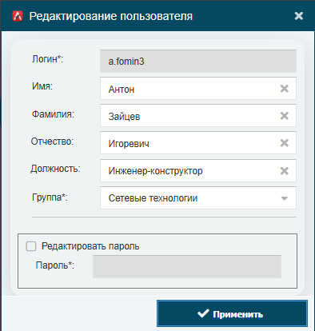This screenshot has width=315, height=331.
Task: Enable the Редактировать пароль checkbox
Action: (31, 246)
